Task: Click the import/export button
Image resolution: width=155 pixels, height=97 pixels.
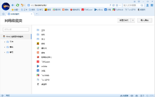Action: pyautogui.click(x=145, y=20)
